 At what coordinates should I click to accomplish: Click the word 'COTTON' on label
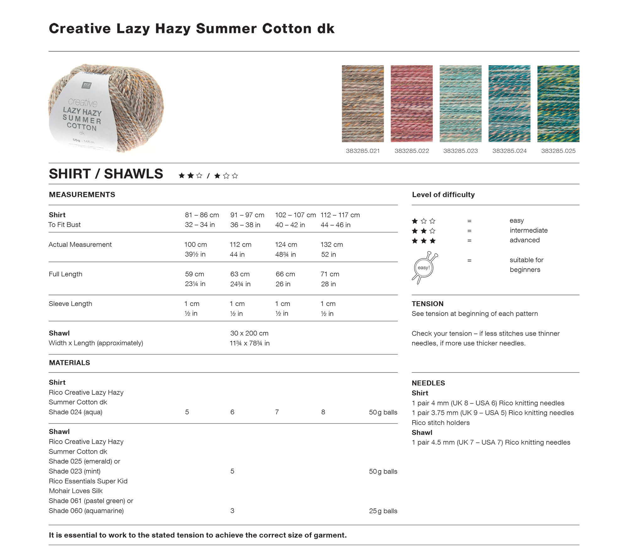click(82, 127)
